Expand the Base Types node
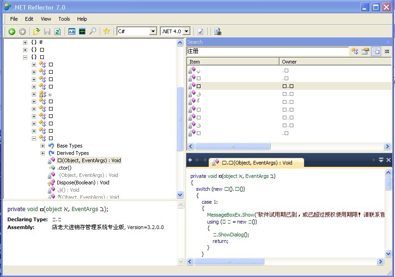This screenshot has width=395, height=277. [43, 146]
